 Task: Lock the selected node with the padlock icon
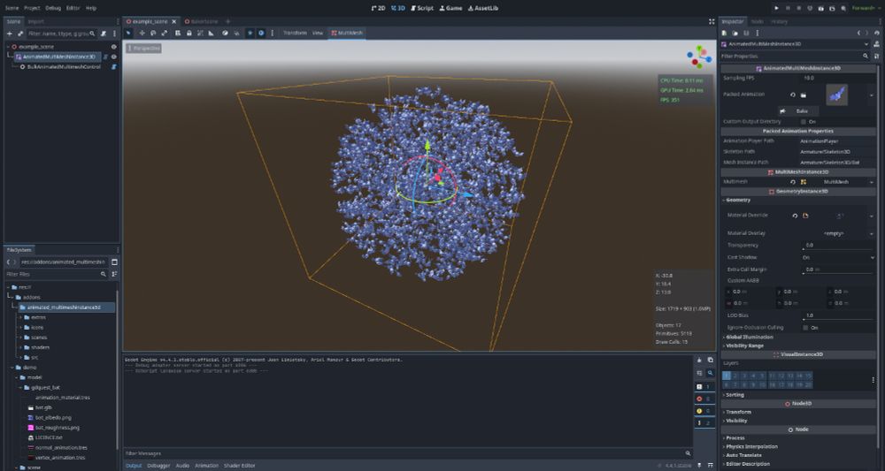tap(189, 34)
